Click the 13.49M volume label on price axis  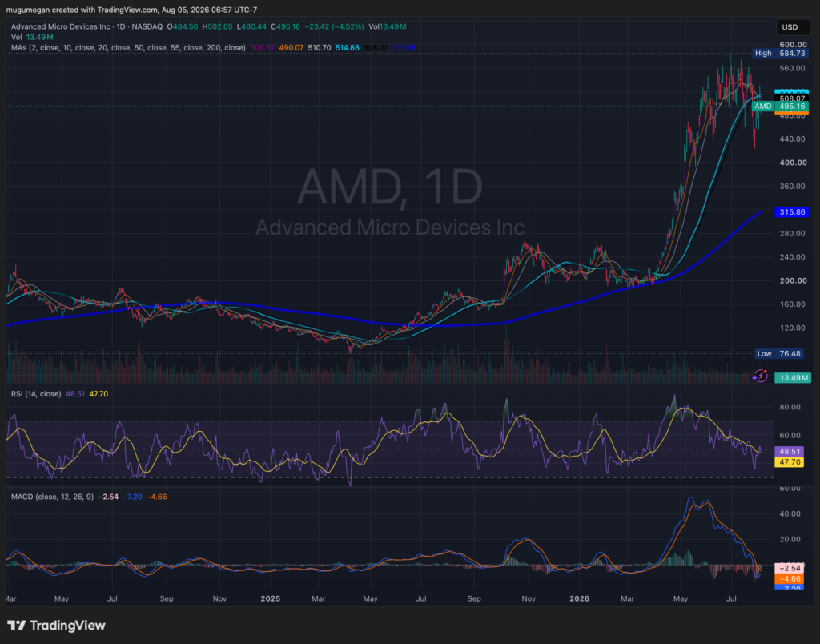(792, 378)
